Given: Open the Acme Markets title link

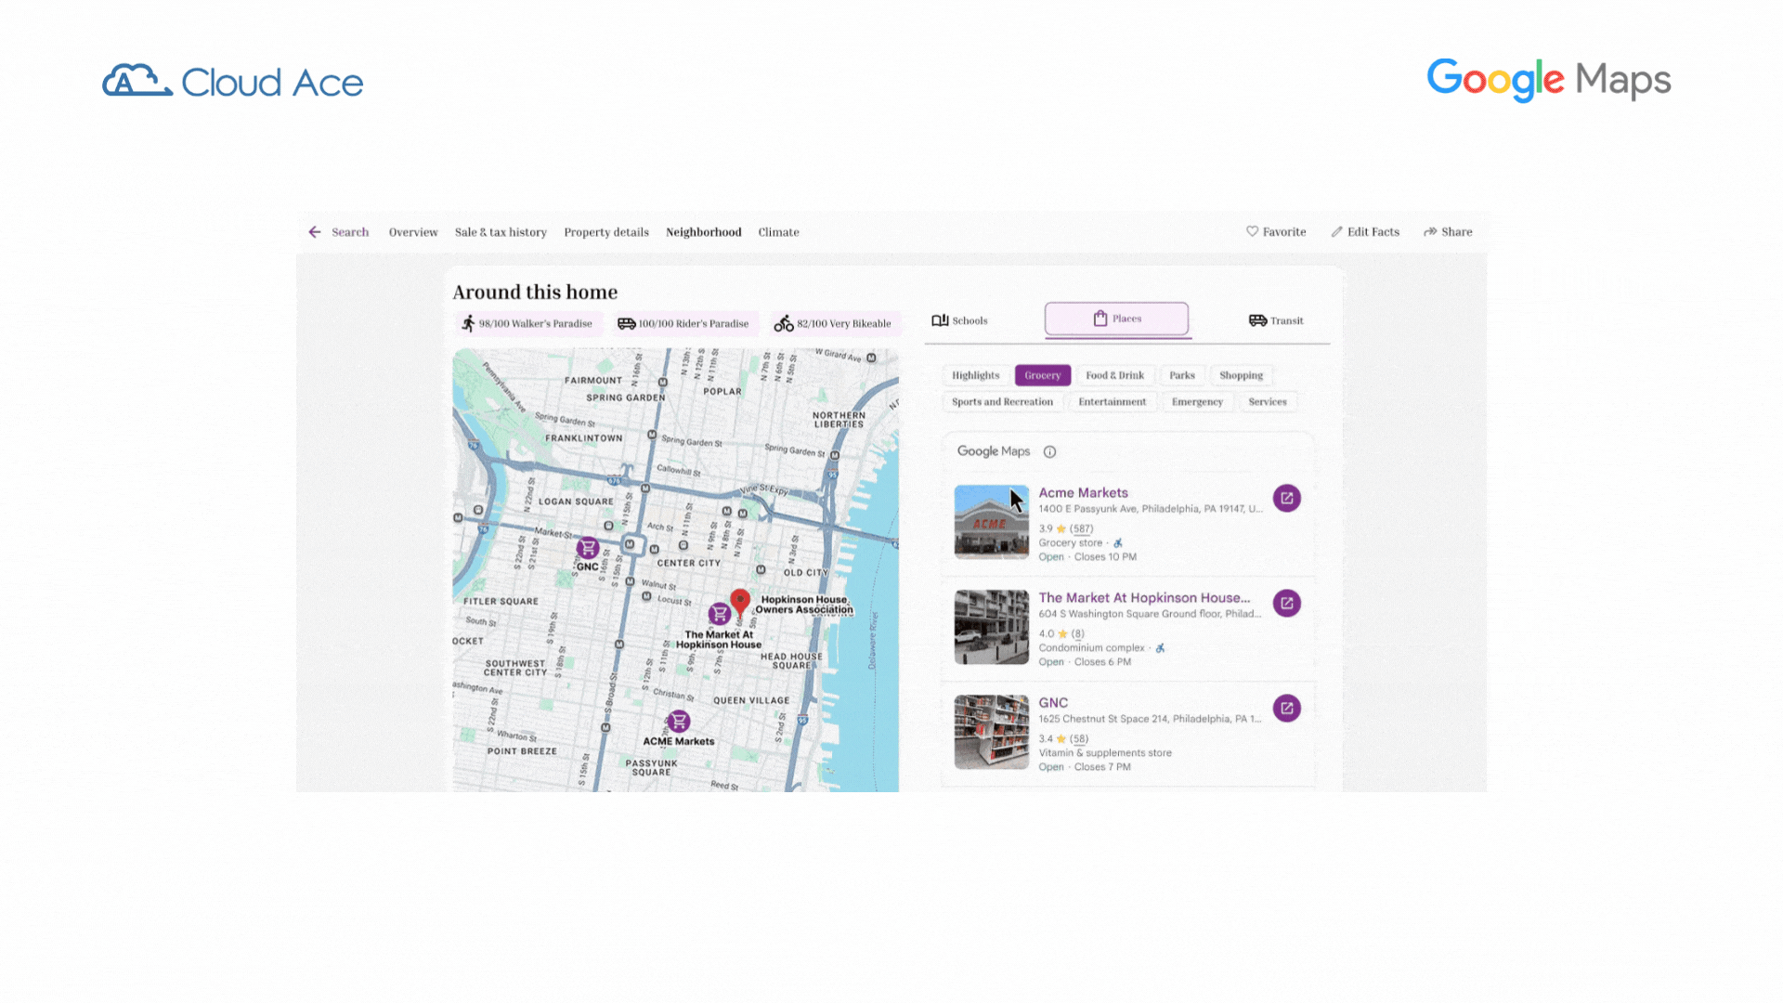Looking at the screenshot, I should tap(1083, 493).
